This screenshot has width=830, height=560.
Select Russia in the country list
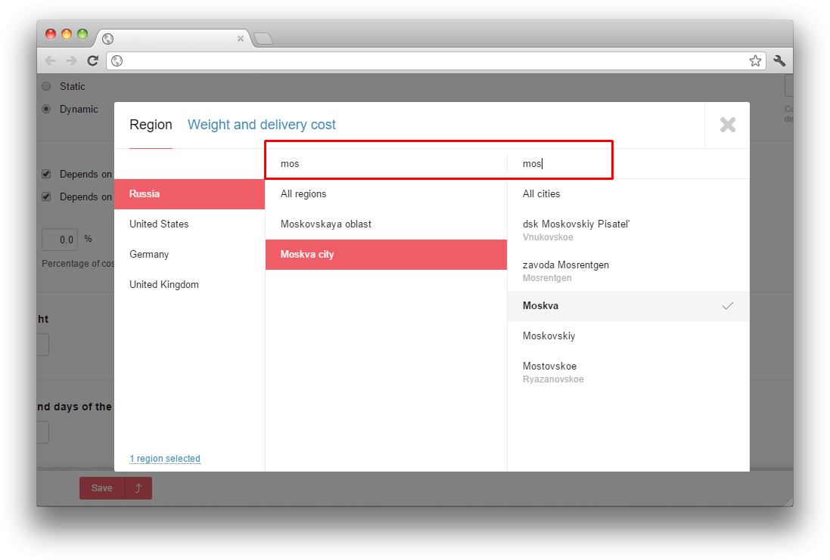(x=189, y=194)
